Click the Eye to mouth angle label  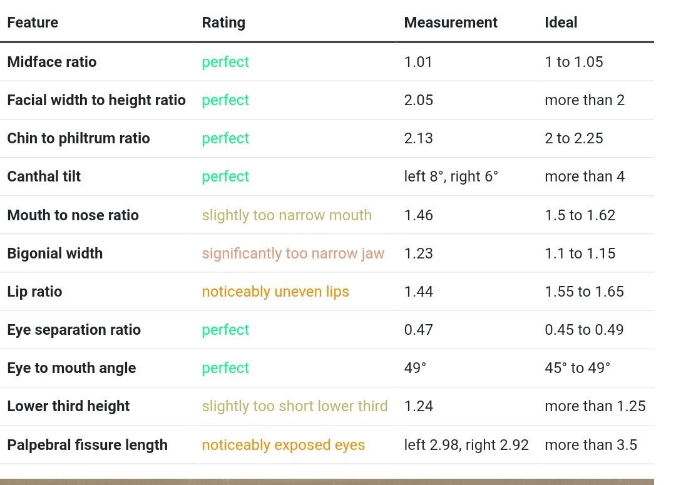point(71,368)
